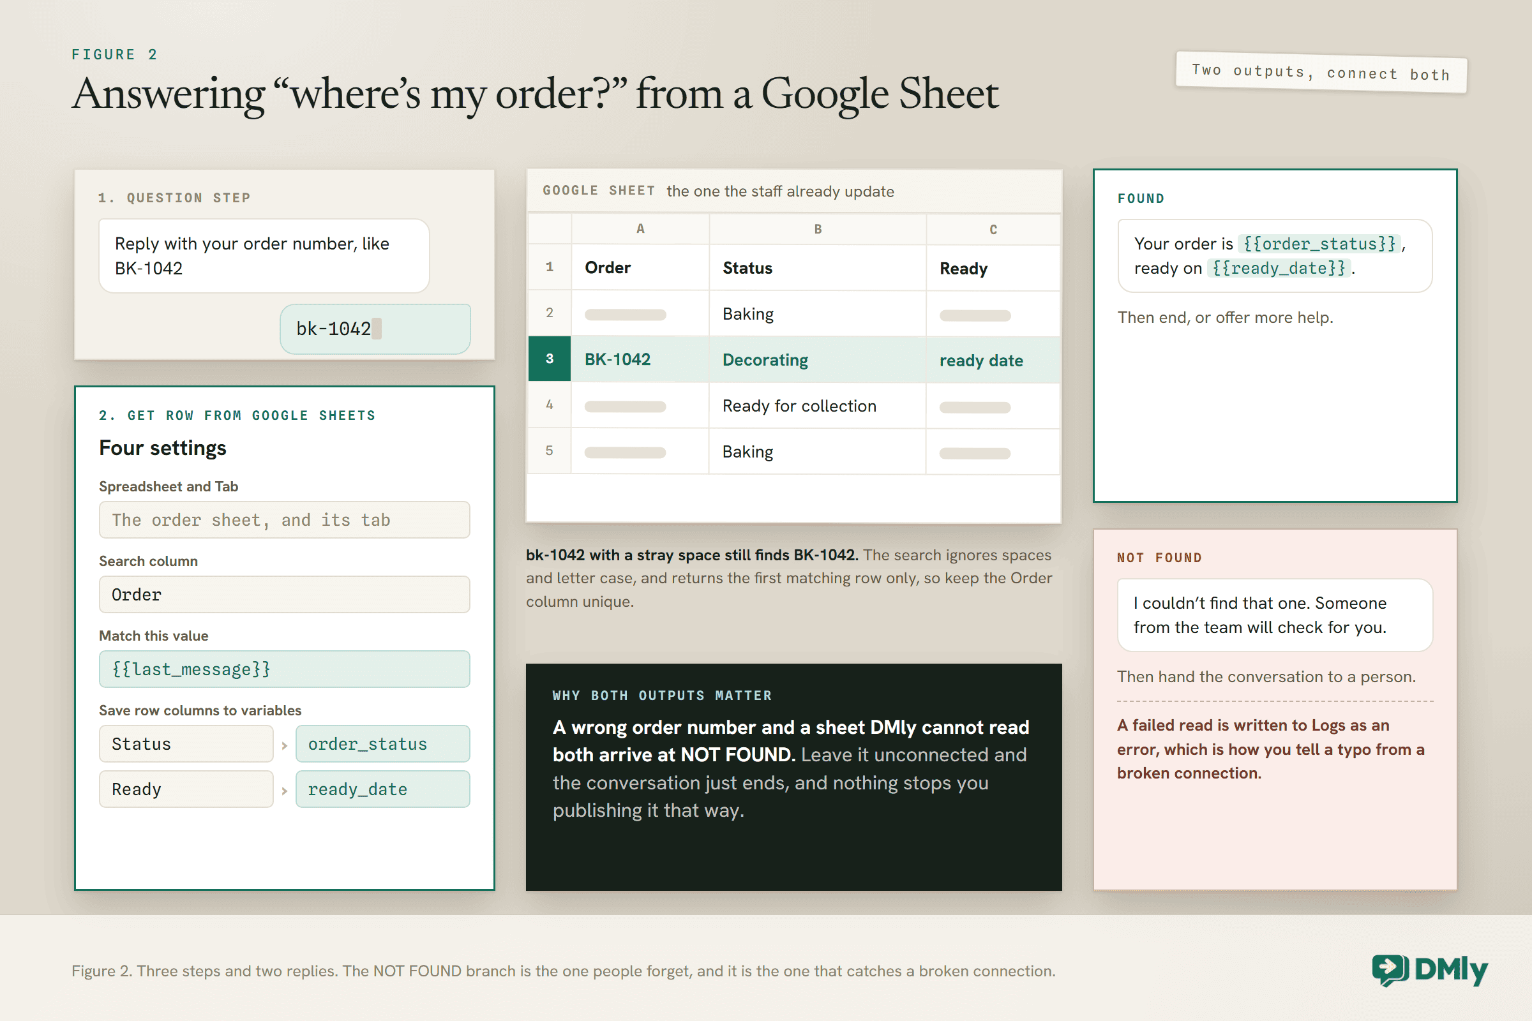1532x1021 pixels.
Task: Select row number 2 in the sheet
Action: [550, 313]
